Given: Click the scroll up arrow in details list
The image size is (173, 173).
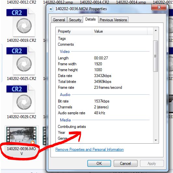Looking at the screenshot, I should coord(156,30).
